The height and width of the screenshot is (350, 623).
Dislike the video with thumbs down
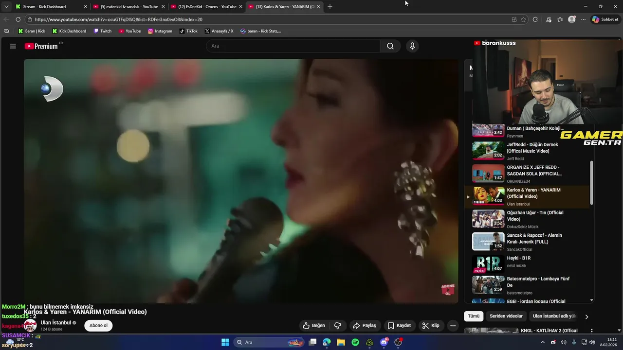pos(337,326)
